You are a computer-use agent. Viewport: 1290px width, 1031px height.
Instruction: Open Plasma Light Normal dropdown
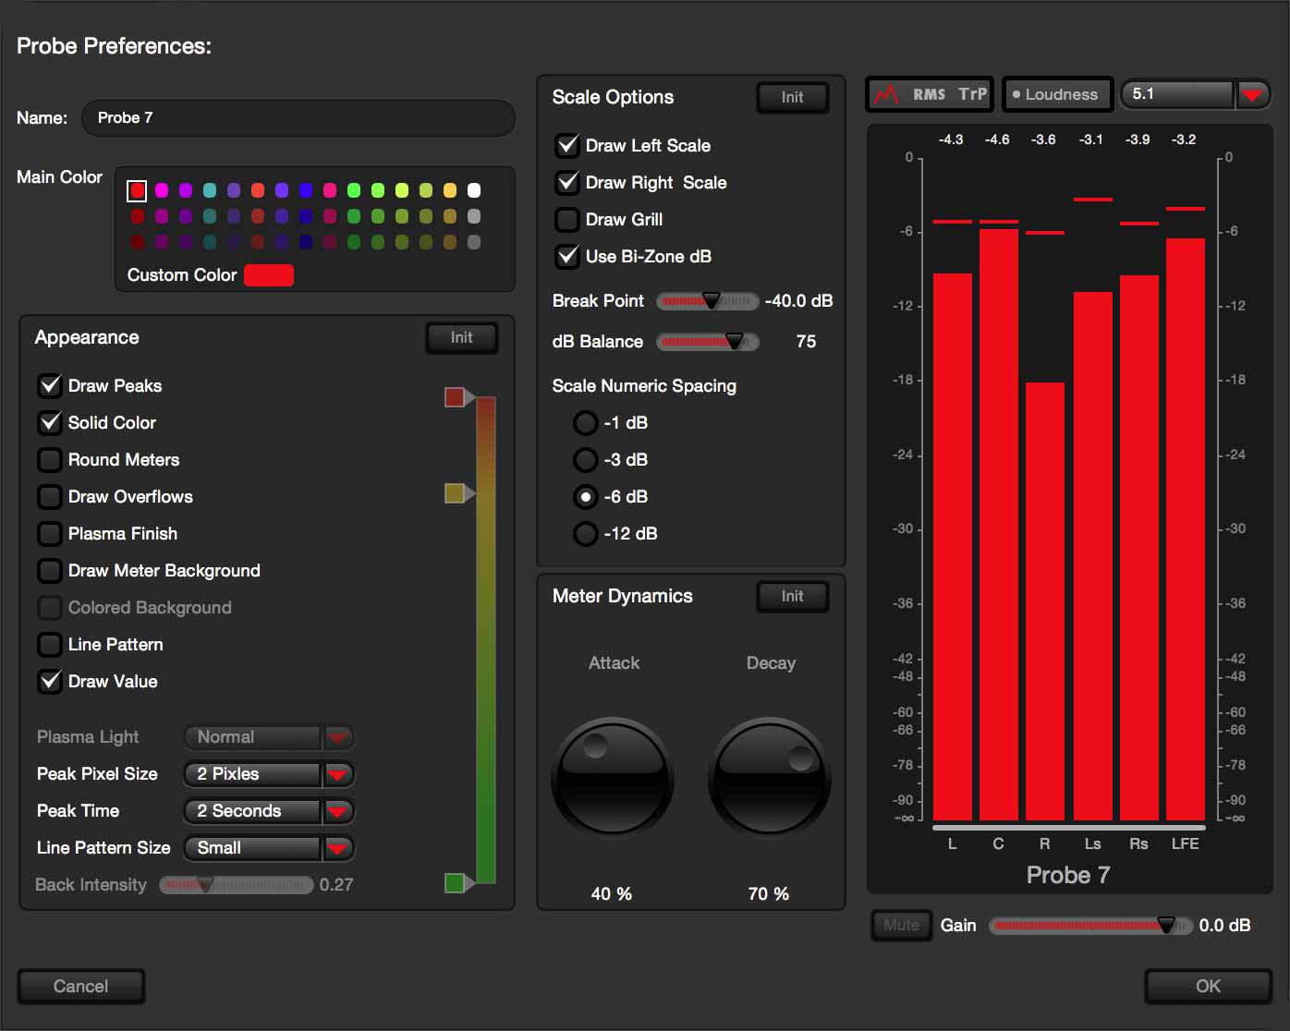click(269, 737)
